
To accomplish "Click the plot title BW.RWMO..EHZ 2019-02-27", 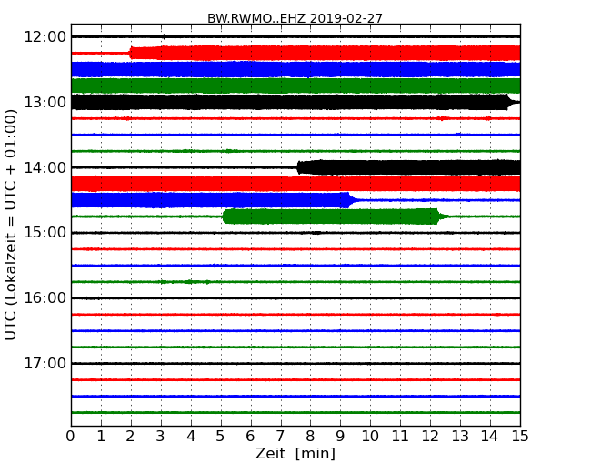I will click(x=295, y=18).
